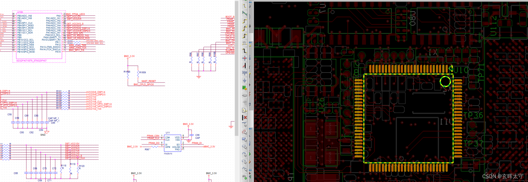Select the green Place Bus tool
Image resolution: width=528 pixels, height=182 pixels.
244,13
